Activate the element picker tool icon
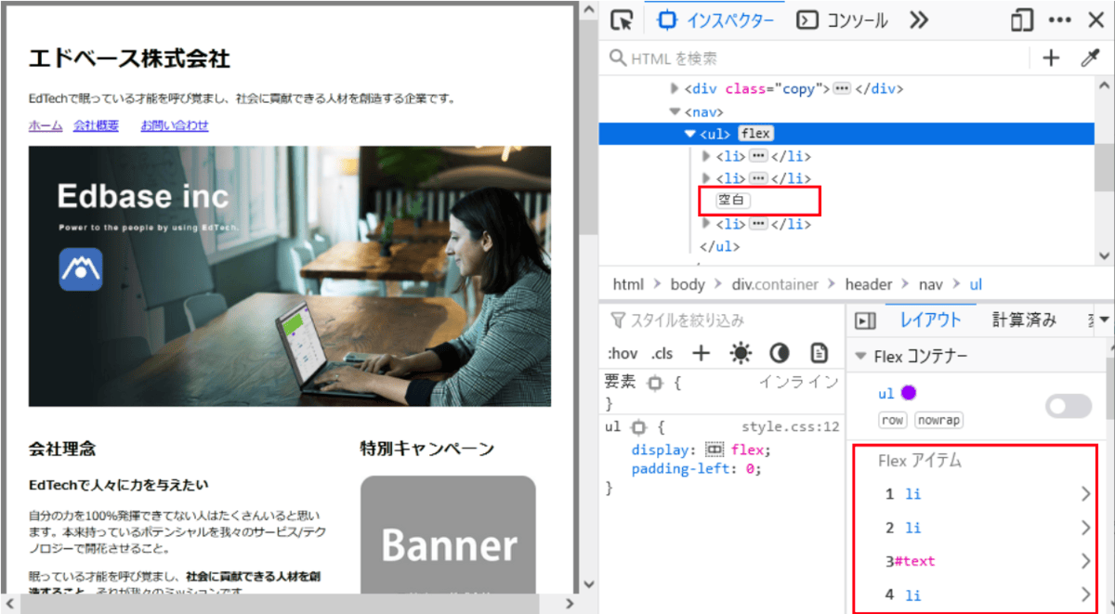The width and height of the screenshot is (1115, 614). (622, 20)
